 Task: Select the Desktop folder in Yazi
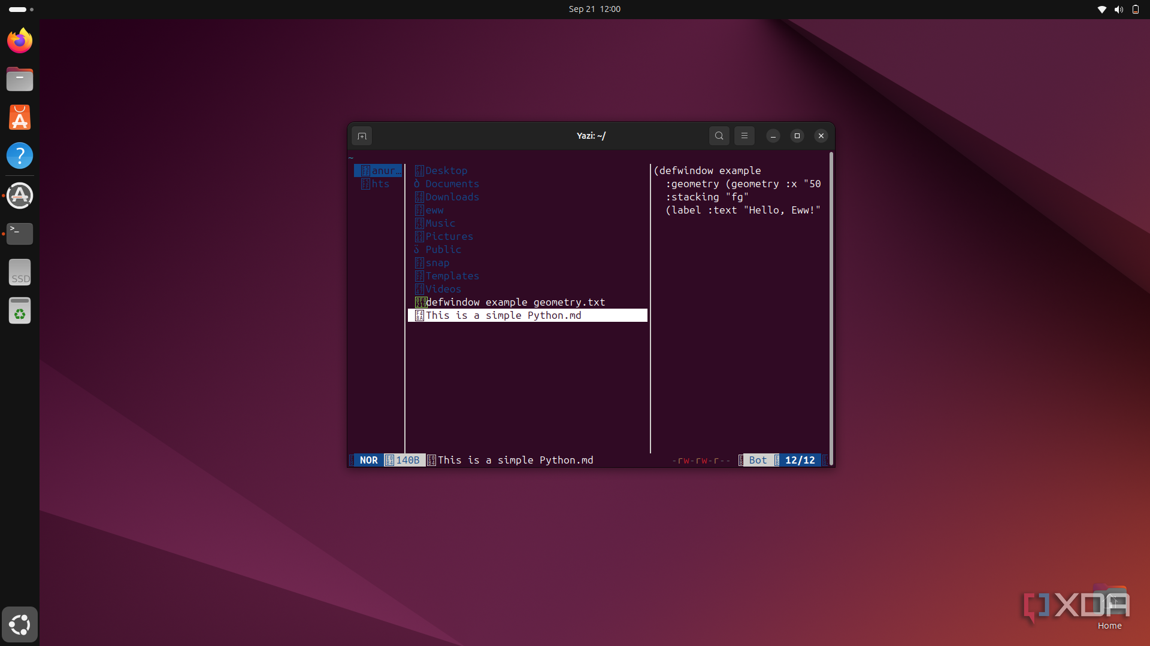pyautogui.click(x=527, y=170)
